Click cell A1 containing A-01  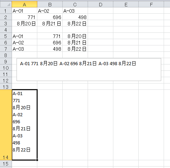tap(25, 11)
